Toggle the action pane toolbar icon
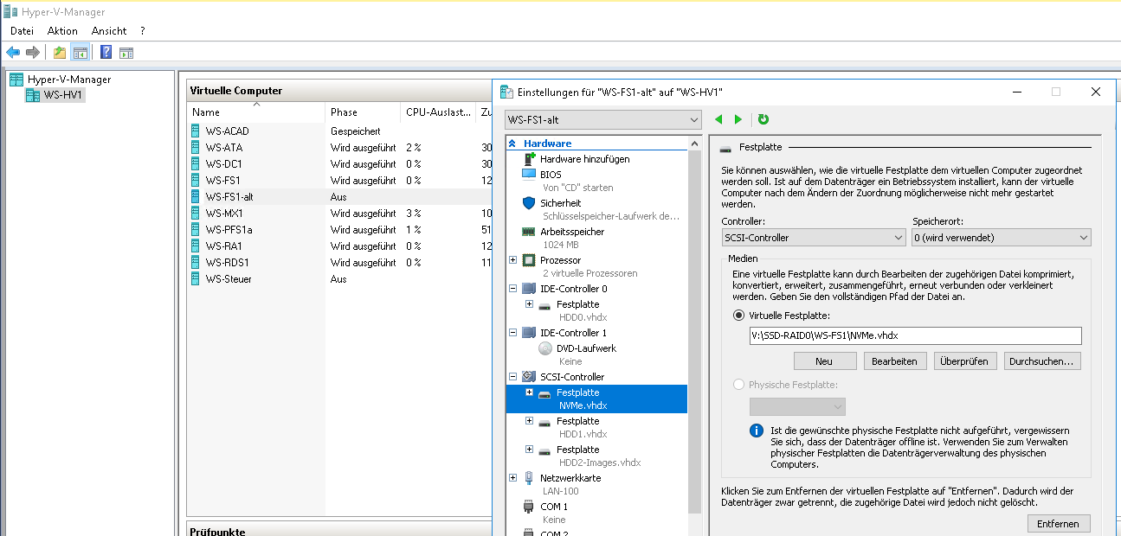The width and height of the screenshot is (1121, 536). 126,52
